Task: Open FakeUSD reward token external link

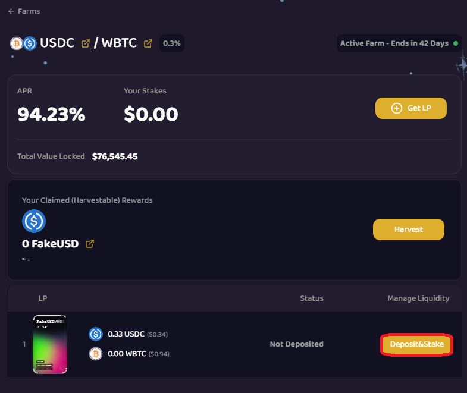Action: (90, 244)
